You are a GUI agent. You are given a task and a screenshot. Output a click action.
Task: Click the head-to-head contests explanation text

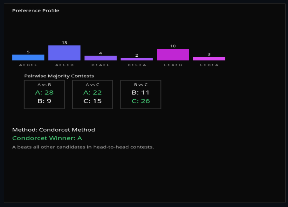(83, 147)
